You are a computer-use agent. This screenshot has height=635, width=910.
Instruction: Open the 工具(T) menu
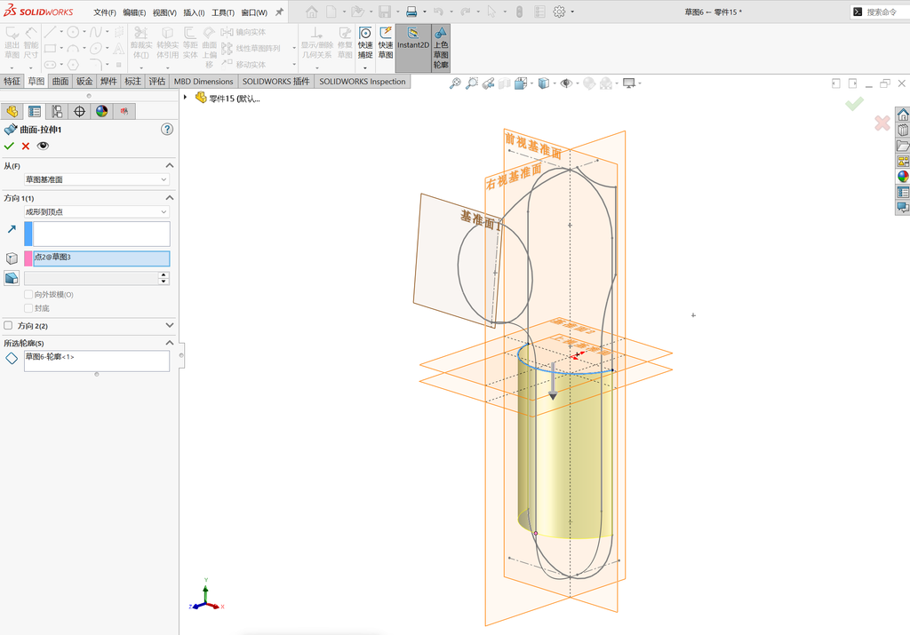(x=223, y=12)
